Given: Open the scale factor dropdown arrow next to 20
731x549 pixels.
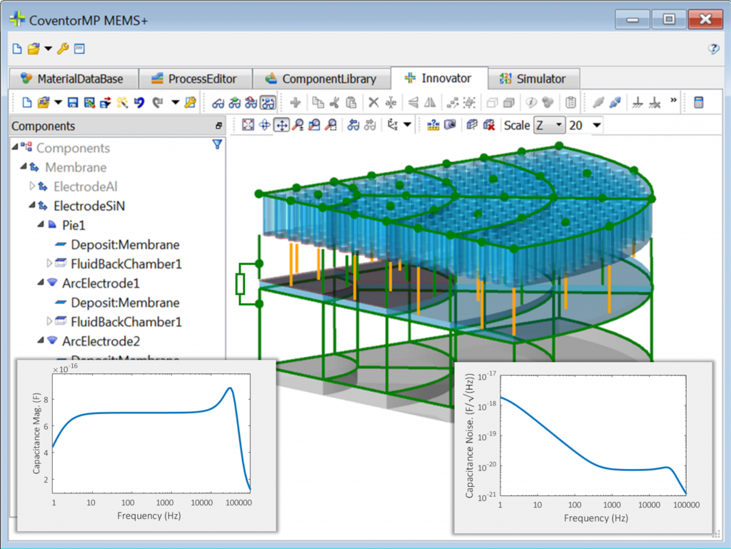Looking at the screenshot, I should [x=596, y=126].
